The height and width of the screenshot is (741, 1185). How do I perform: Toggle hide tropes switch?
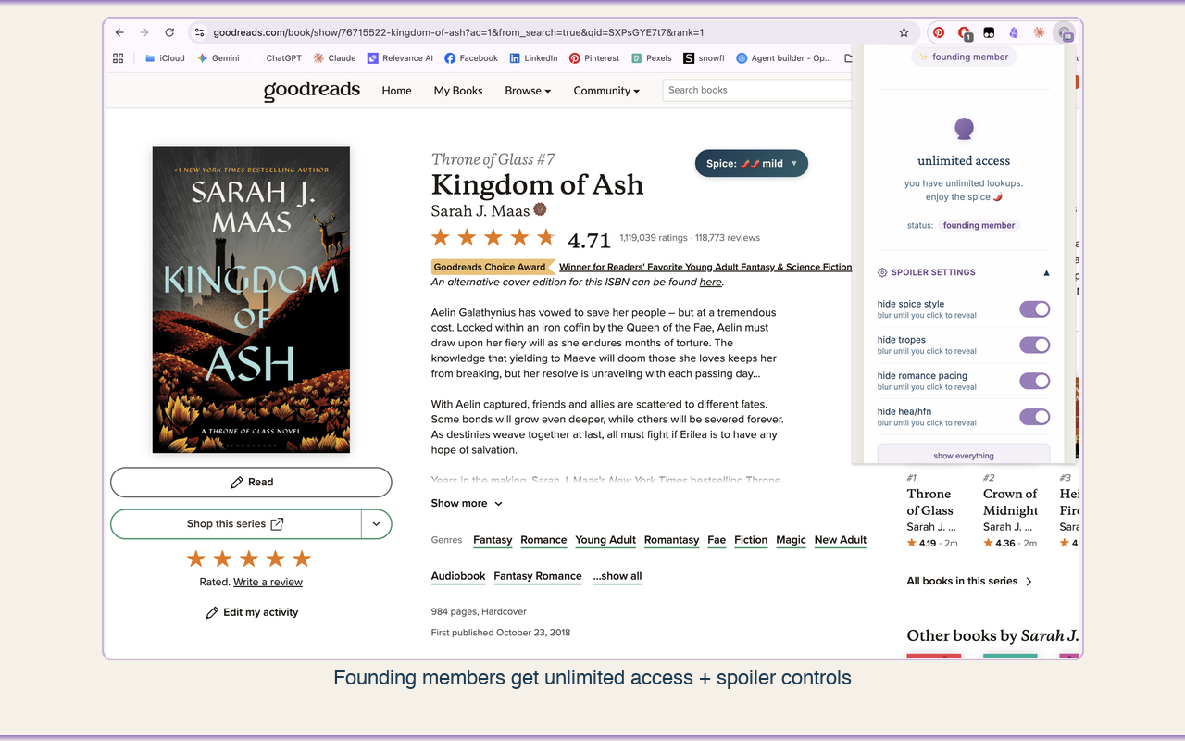[x=1035, y=345]
